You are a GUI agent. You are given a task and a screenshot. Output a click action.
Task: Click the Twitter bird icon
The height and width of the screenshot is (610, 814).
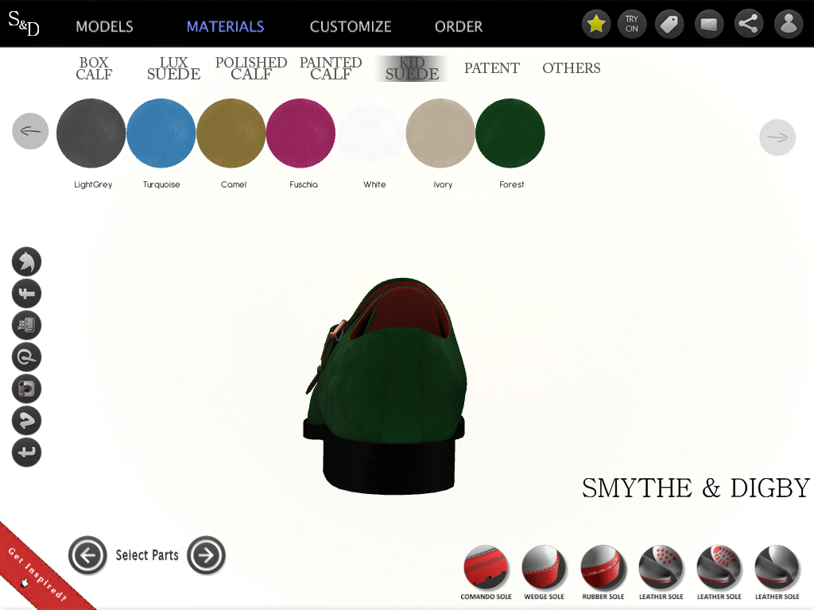coord(26,261)
